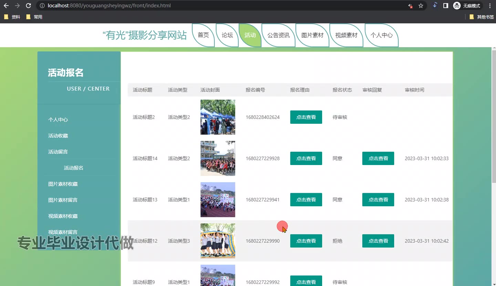The width and height of the screenshot is (496, 286).
Task: Reload the page with the refresh icon
Action: tap(29, 5)
